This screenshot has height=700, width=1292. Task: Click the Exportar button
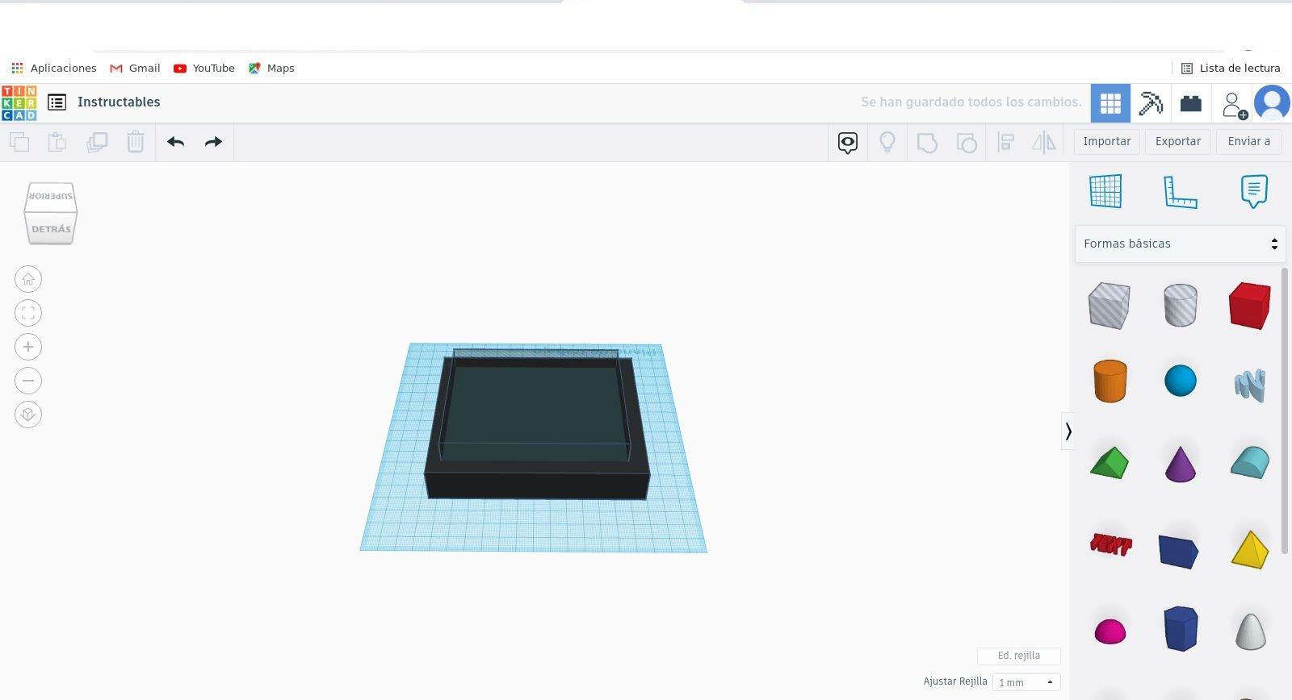click(1177, 141)
